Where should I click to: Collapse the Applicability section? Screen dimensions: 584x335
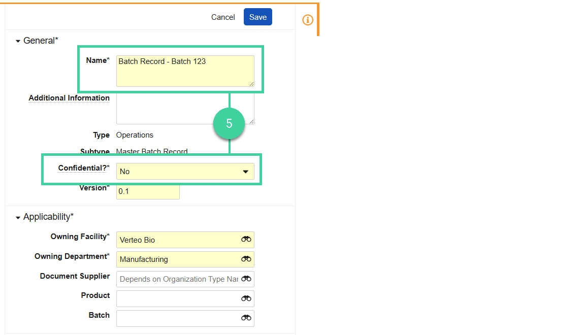point(18,217)
